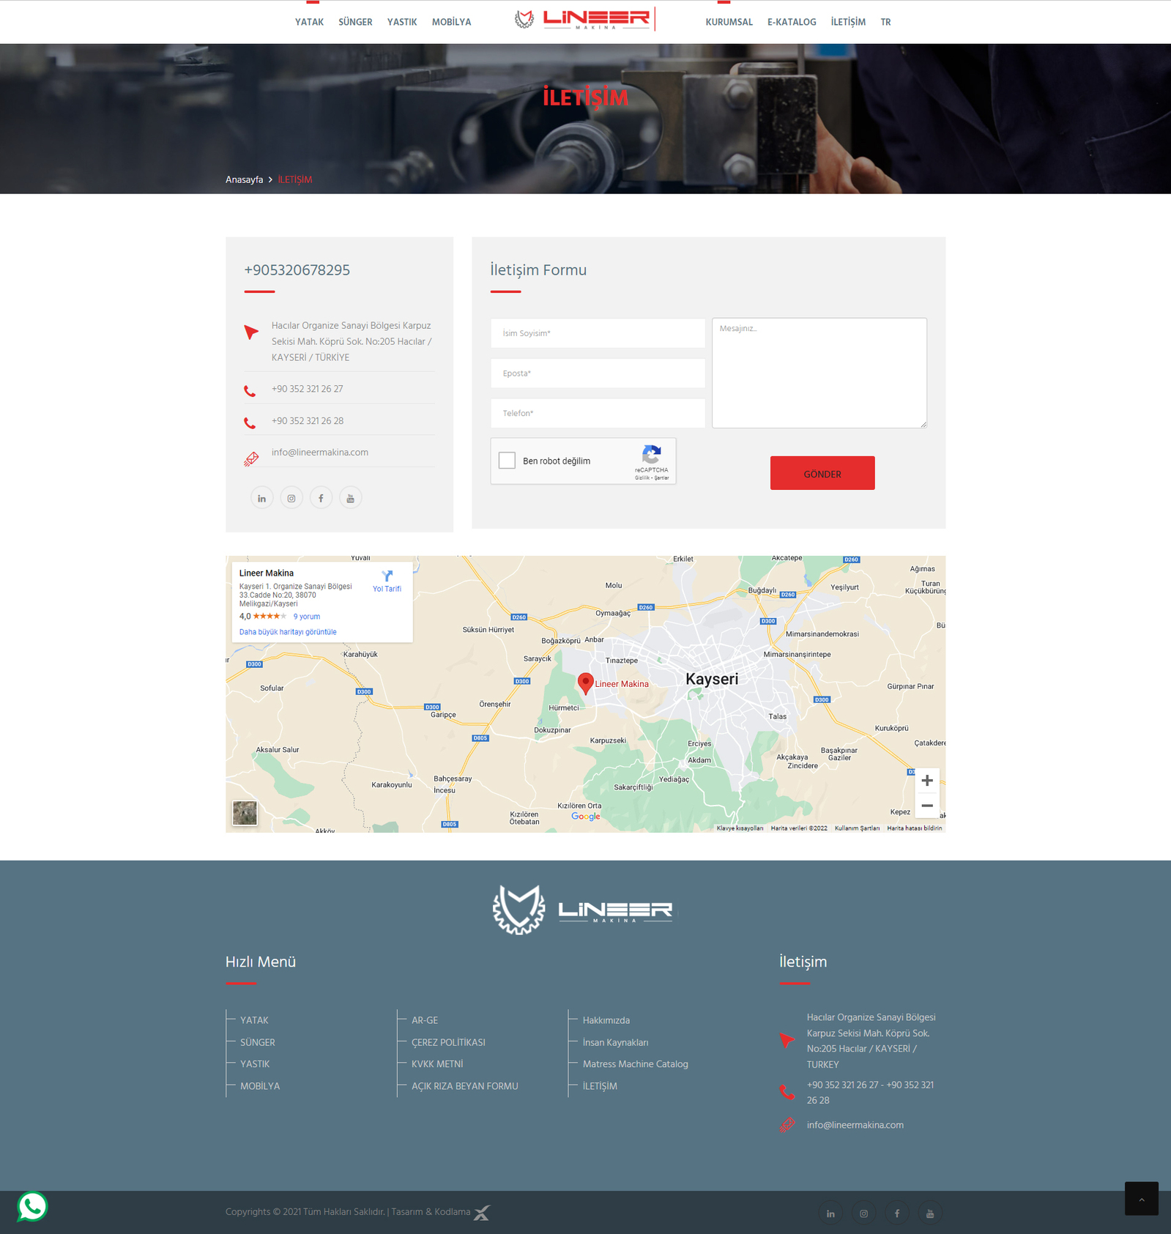The image size is (1171, 1234).
Task: Click the +905320678295 heading number
Action: 297,270
